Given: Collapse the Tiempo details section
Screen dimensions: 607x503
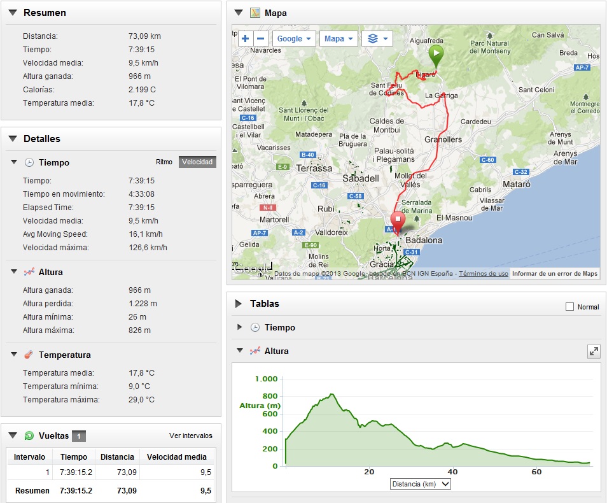Looking at the screenshot, I should coord(14,162).
